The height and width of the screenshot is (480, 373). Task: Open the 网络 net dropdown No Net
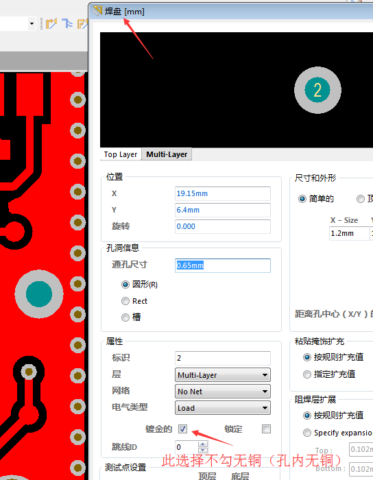[222, 392]
